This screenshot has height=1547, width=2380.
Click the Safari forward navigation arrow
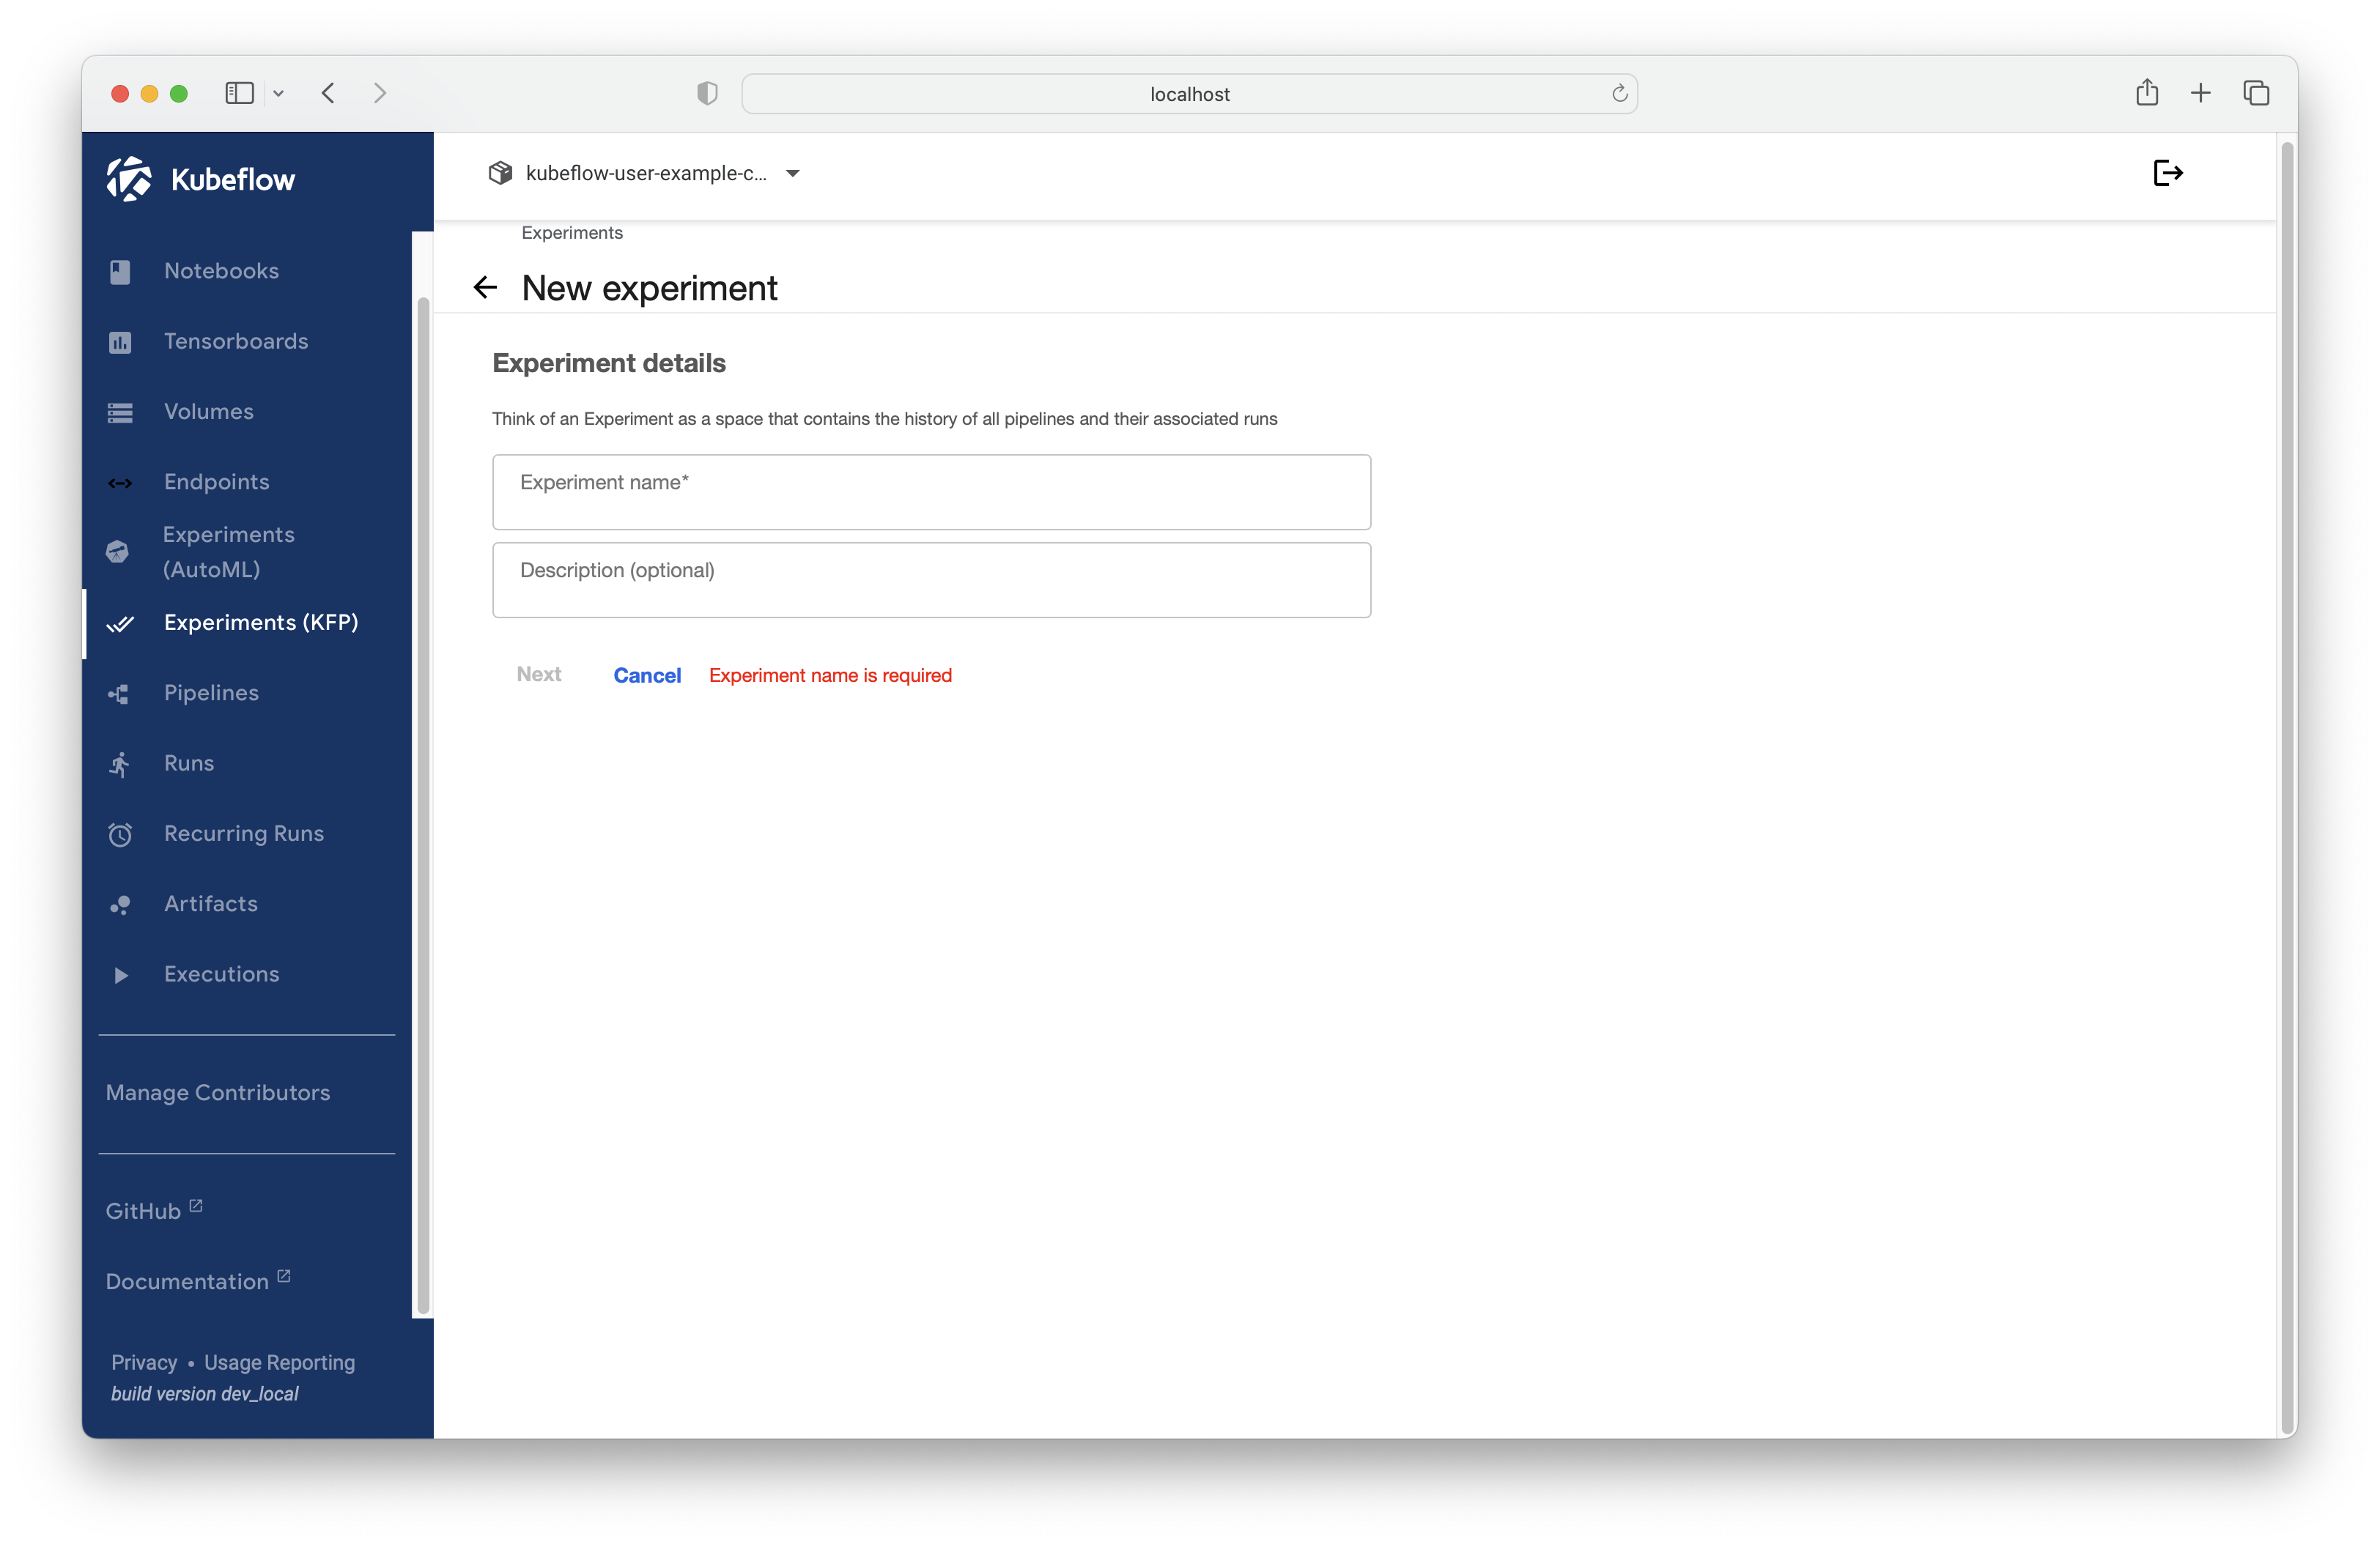[x=380, y=93]
